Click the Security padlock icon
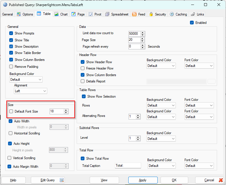This screenshot has width=226, height=185. click(x=151, y=14)
